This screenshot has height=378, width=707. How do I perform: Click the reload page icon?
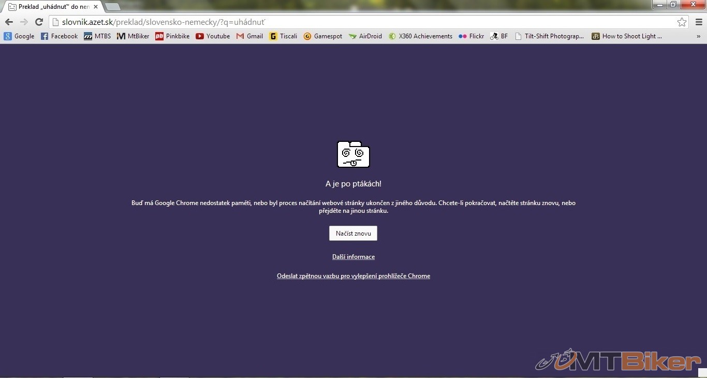point(39,22)
